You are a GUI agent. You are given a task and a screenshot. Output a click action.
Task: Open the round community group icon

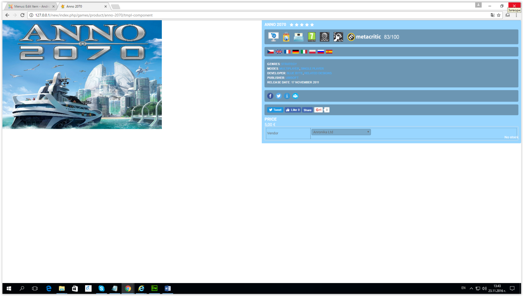click(295, 96)
